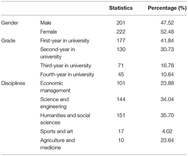188x156 pixels.
Task: Click the Economic management cell
Action: pyautogui.click(x=55, y=87)
